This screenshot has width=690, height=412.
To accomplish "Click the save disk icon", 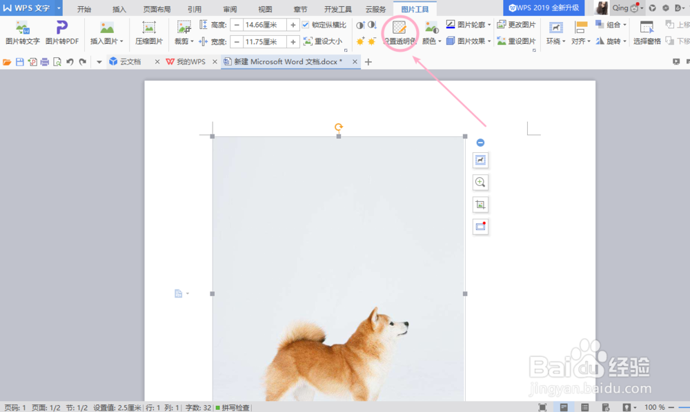I will point(20,62).
